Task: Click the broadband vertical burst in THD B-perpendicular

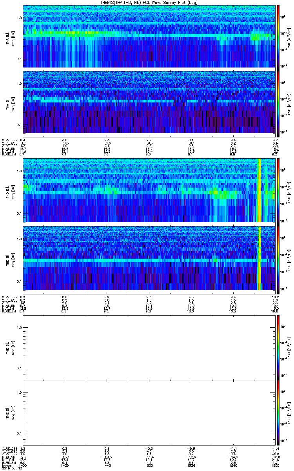Action: coord(259,190)
